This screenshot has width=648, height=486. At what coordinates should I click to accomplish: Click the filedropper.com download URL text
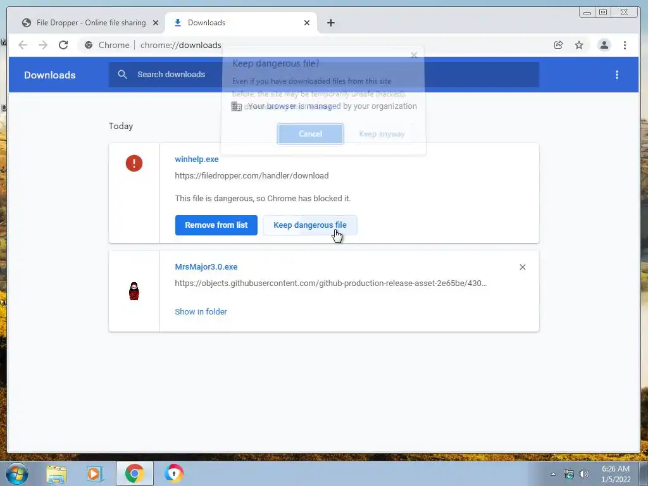point(252,176)
